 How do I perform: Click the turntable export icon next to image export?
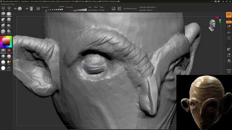119,9
